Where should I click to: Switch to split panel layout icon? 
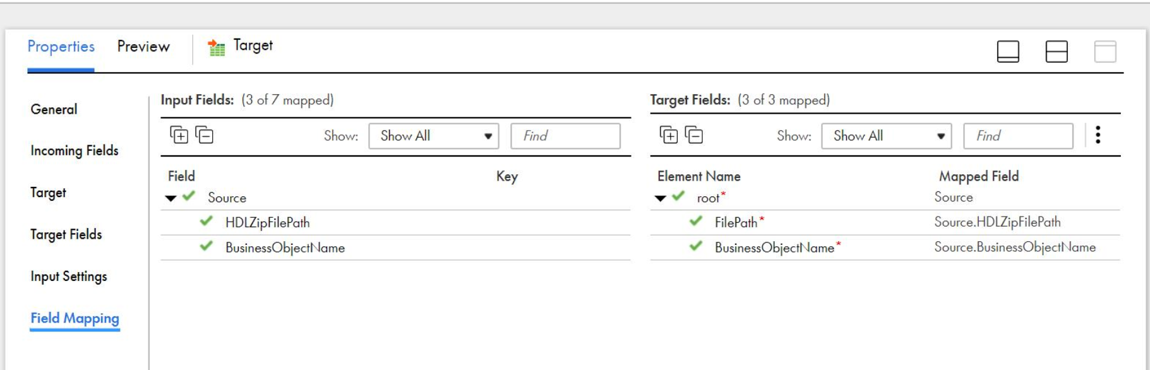[x=1057, y=51]
